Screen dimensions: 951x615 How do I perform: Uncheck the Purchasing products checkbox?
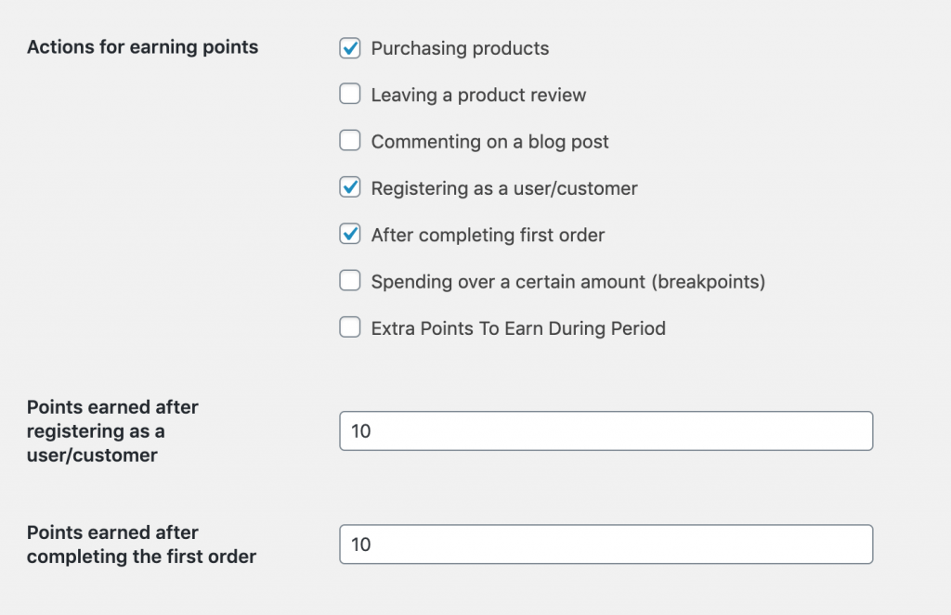pyautogui.click(x=350, y=48)
